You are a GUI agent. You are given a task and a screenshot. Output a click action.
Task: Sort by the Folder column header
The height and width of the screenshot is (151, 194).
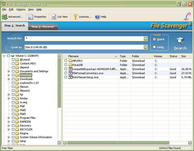click(141, 56)
